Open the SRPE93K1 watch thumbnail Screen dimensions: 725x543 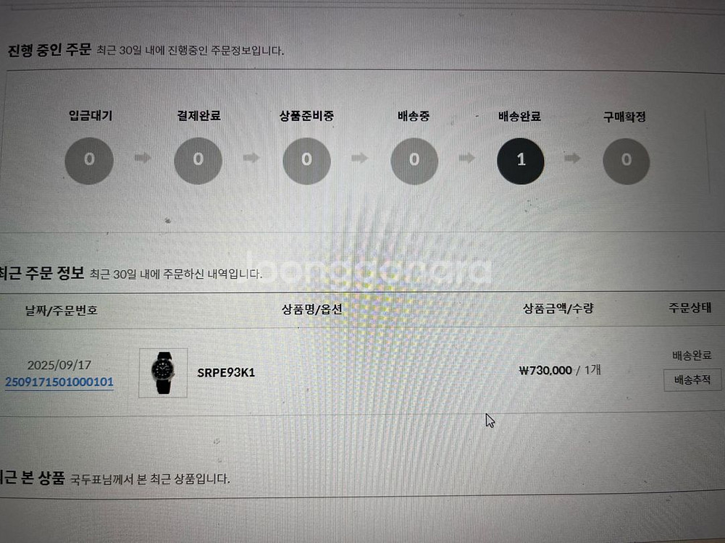[163, 372]
